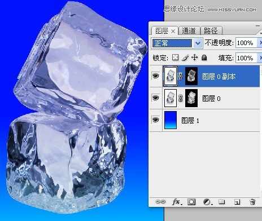Click the link layers icon at panel bottom
The width and height of the screenshot is (262, 221).
point(160,202)
